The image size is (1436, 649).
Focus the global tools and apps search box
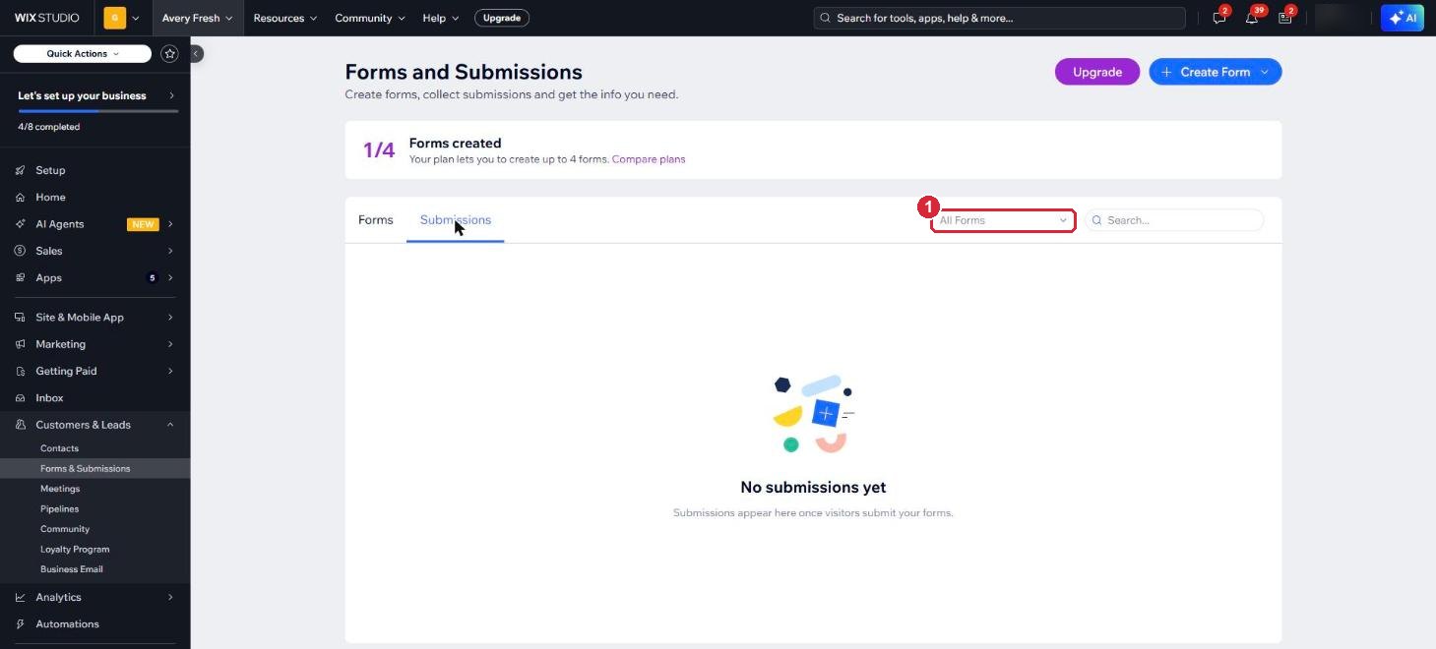1000,18
